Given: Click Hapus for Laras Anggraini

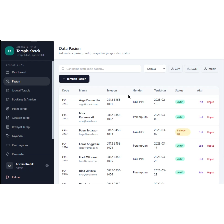Looking at the screenshot, I should click(x=210, y=146).
